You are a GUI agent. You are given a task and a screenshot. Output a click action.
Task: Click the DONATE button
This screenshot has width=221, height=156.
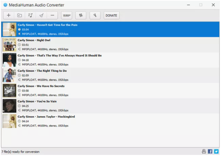pos(111,15)
